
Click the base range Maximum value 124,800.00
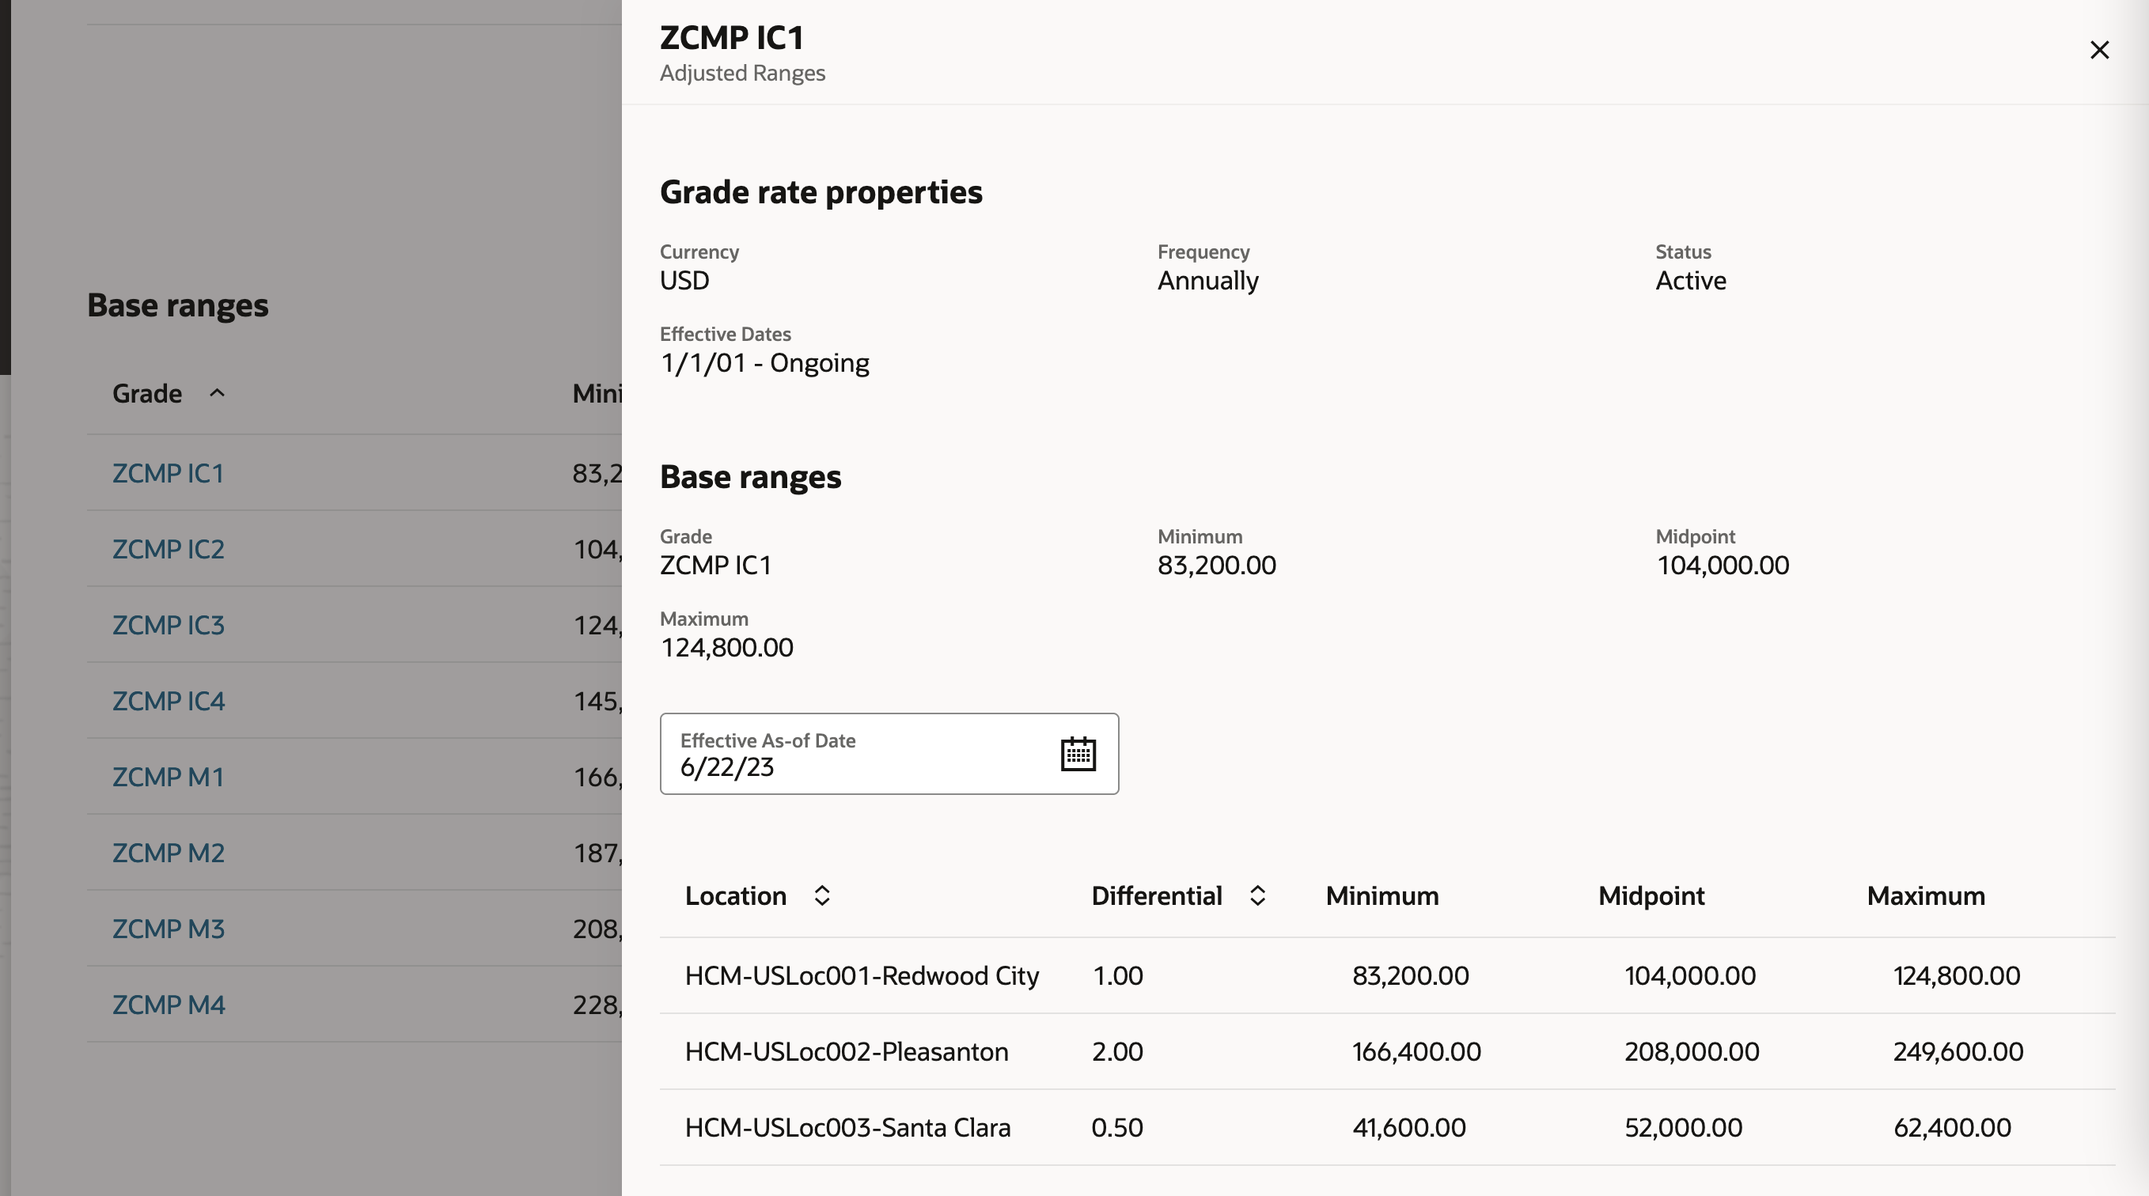726,647
